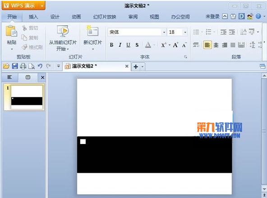Switch to the 视图 tab
Screen dimensions: 267x198
(x=154, y=17)
